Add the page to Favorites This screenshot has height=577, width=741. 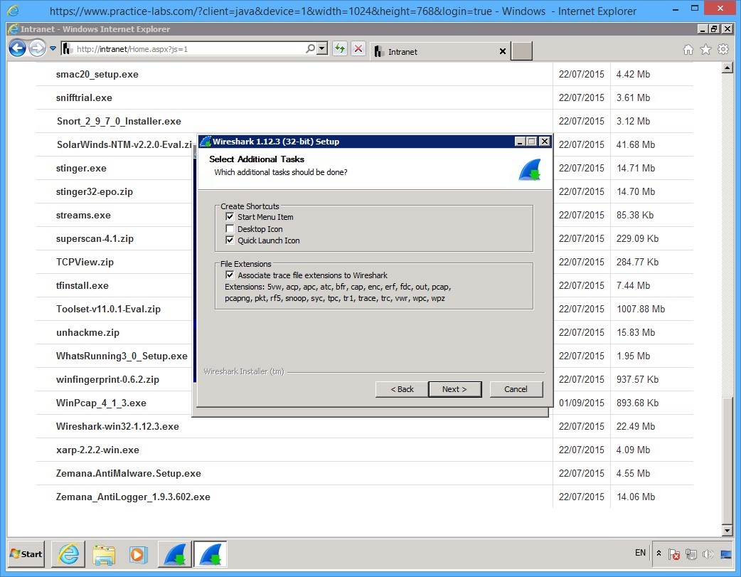click(x=705, y=51)
